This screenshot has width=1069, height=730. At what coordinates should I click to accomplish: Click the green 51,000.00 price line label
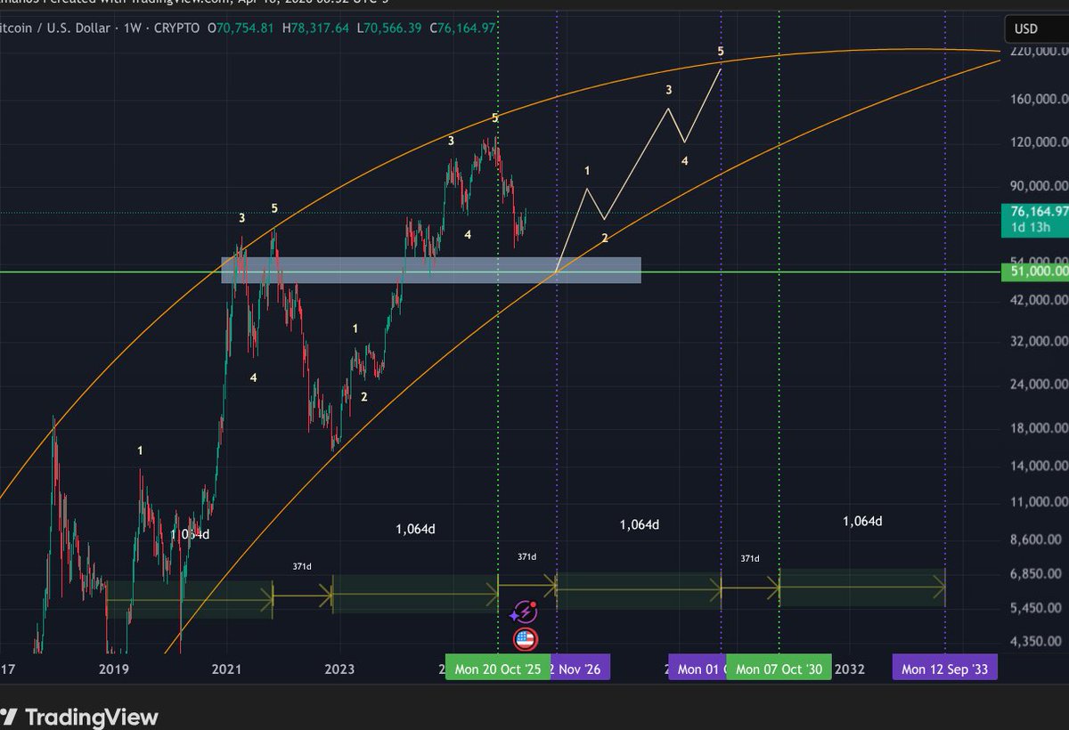coord(1037,271)
